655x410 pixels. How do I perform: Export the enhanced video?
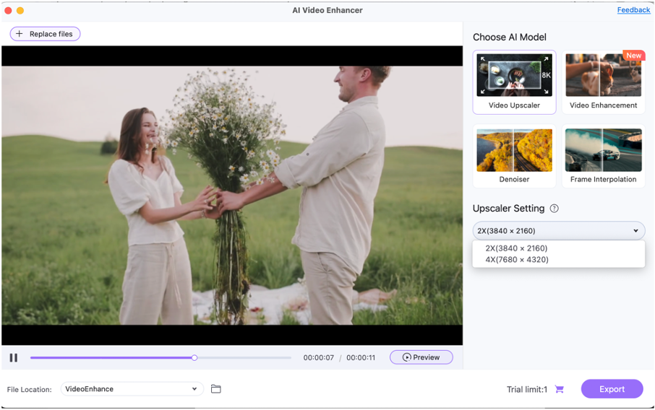tap(612, 389)
